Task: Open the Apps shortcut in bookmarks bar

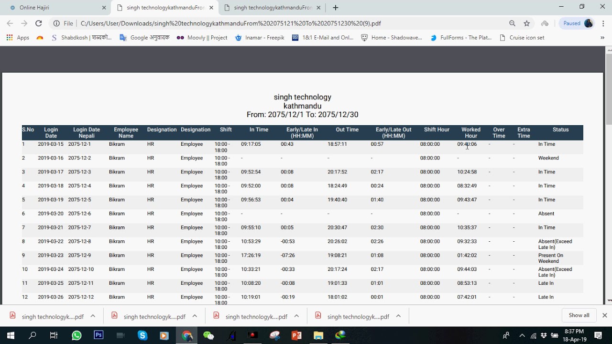Action: tap(18, 38)
